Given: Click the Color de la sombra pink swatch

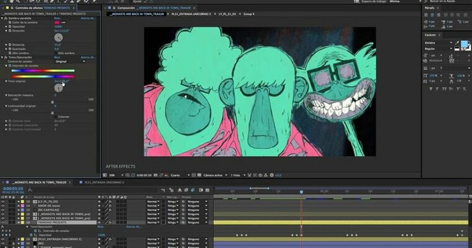Looking at the screenshot, I should click(57, 22).
